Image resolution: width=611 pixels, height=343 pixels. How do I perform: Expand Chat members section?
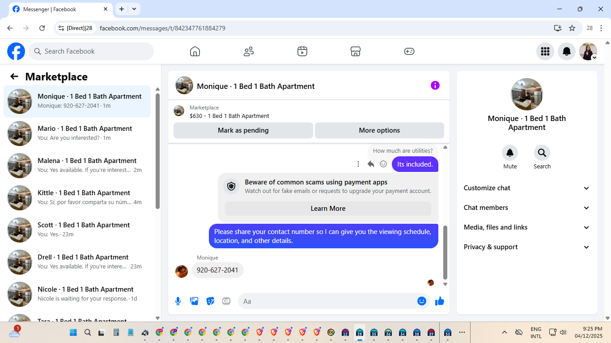pyautogui.click(x=527, y=208)
